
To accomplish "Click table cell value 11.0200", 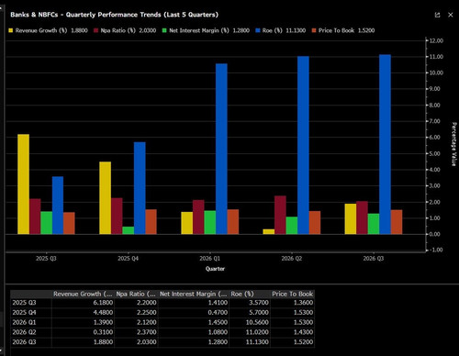I will pos(257,332).
